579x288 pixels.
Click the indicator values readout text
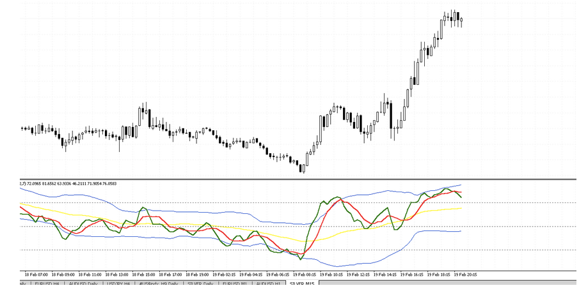72,183
